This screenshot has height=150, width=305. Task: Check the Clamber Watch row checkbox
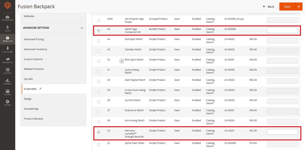click(x=99, y=51)
